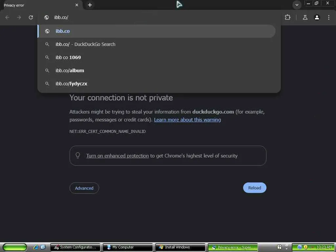336x252 pixels.
Task: Click the help question mark tray icon
Action: pos(279,247)
